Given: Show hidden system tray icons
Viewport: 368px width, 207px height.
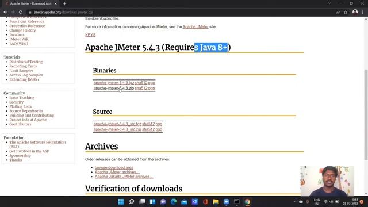Looking at the screenshot, I should click(x=295, y=202).
